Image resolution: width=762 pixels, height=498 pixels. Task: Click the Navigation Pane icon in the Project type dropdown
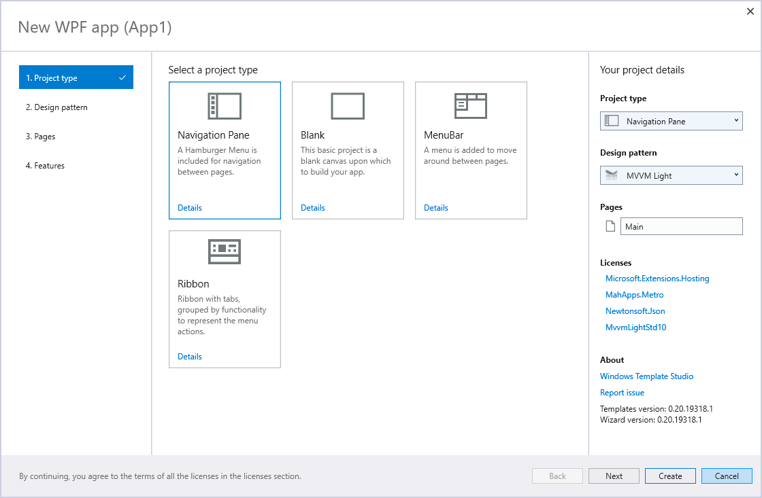tap(612, 121)
